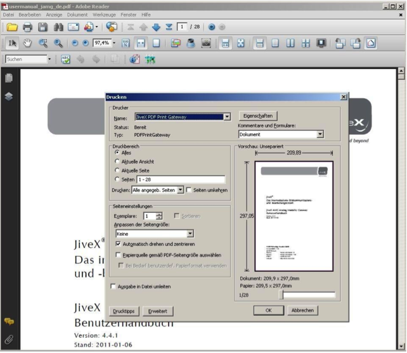Open the Suchen field dropdown arrow
The image size is (407, 353).
[49, 59]
